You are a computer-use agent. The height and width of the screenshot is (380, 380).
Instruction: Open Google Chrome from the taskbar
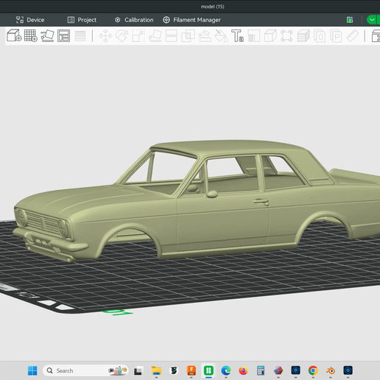pyautogui.click(x=313, y=370)
